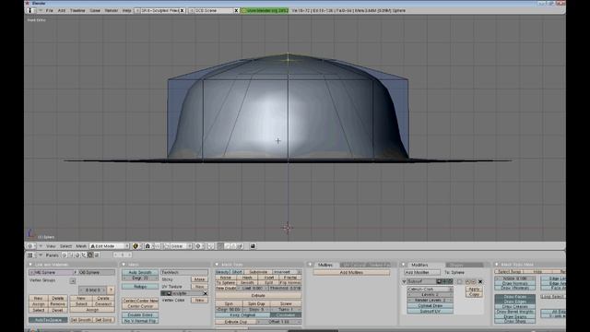
Task: Delete current scene using its X button
Action: 236,10
